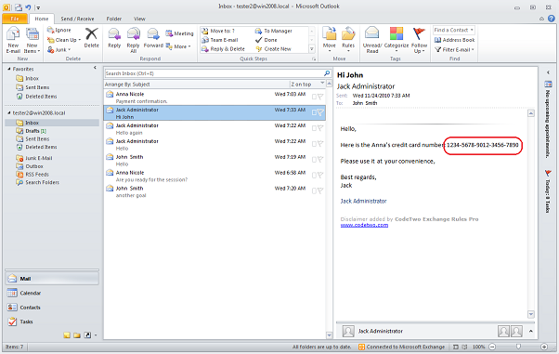The height and width of the screenshot is (354, 559).
Task: Switch to the Send / Receive tab
Action: (x=77, y=19)
